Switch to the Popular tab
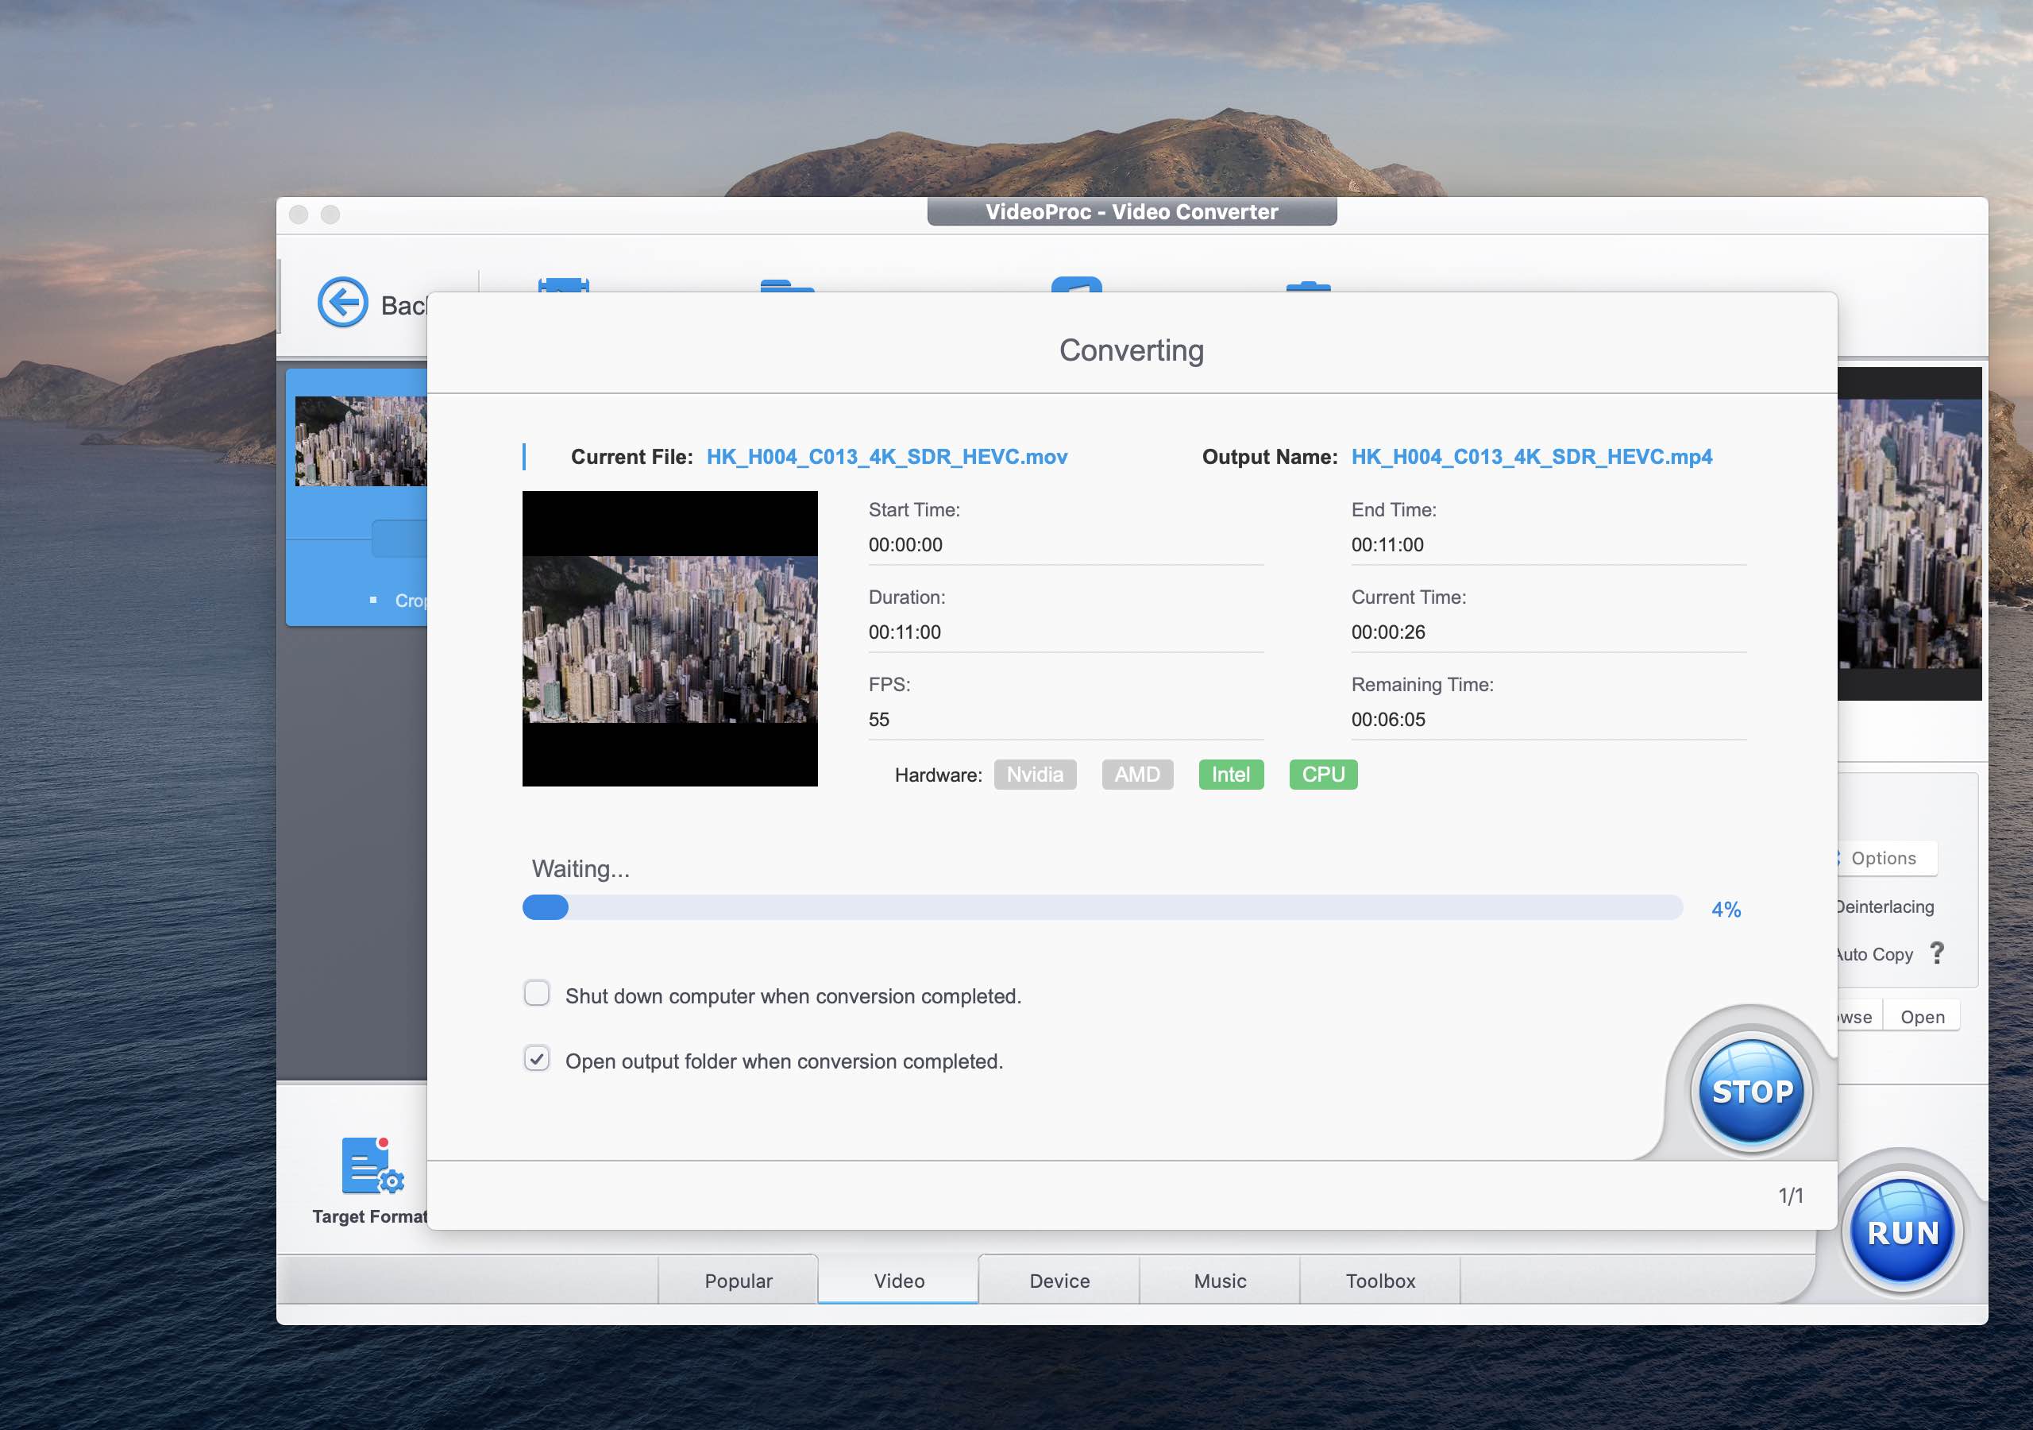Screen dimensions: 2033x1430 click(738, 1281)
